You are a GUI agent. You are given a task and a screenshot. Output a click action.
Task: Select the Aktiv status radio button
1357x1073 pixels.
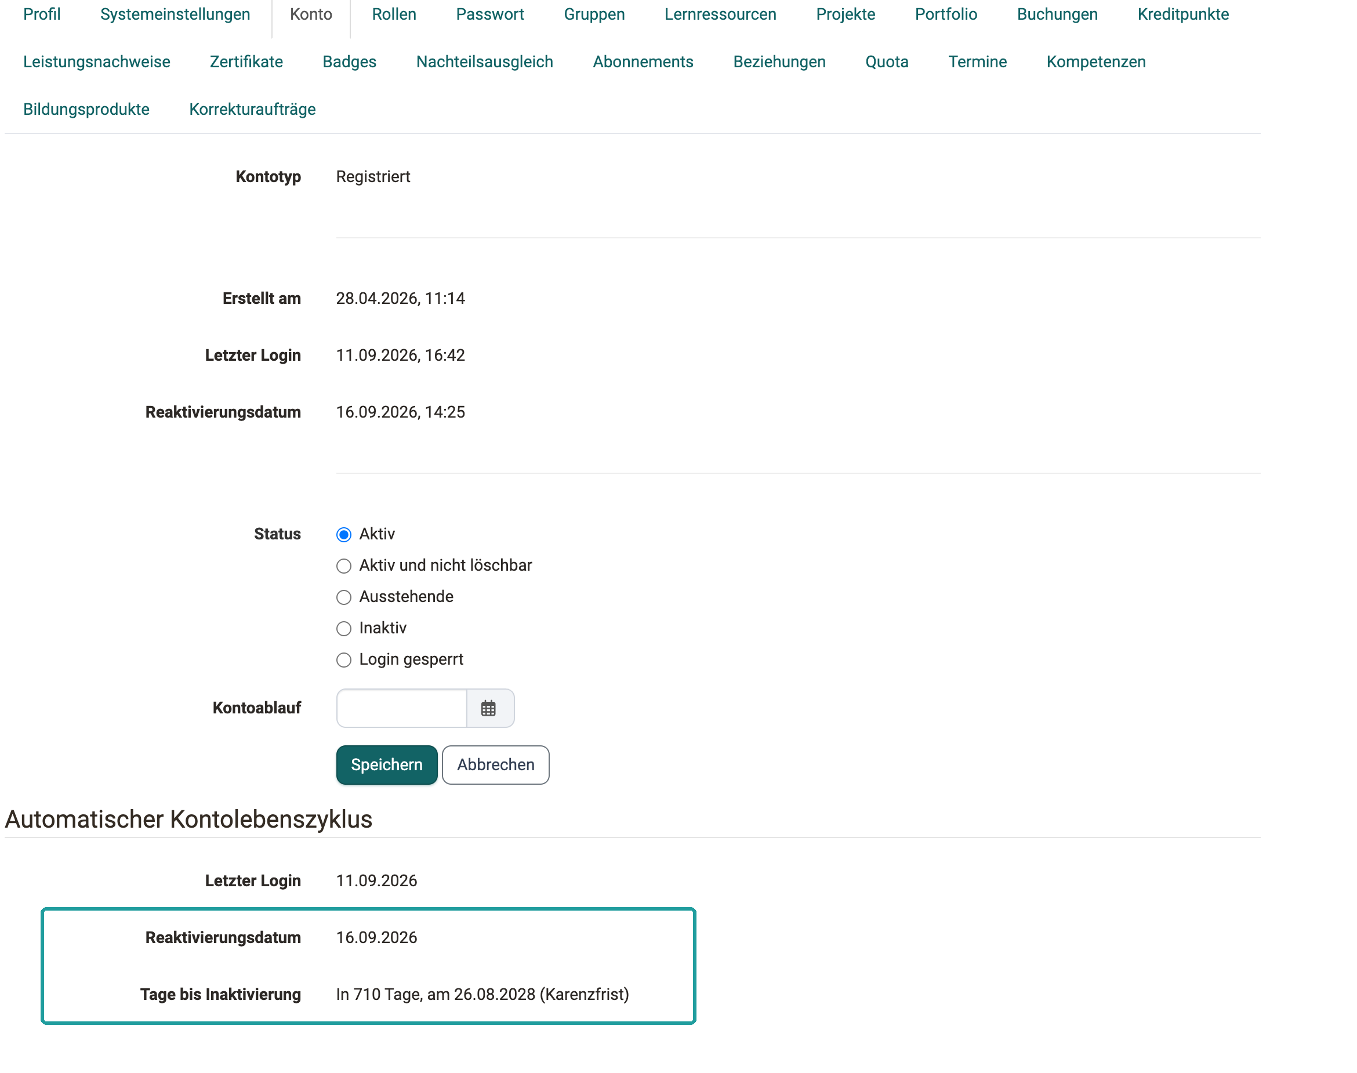point(343,535)
